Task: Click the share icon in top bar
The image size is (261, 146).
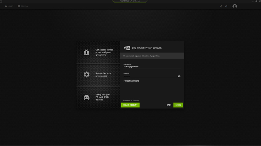Action: coord(221,6)
